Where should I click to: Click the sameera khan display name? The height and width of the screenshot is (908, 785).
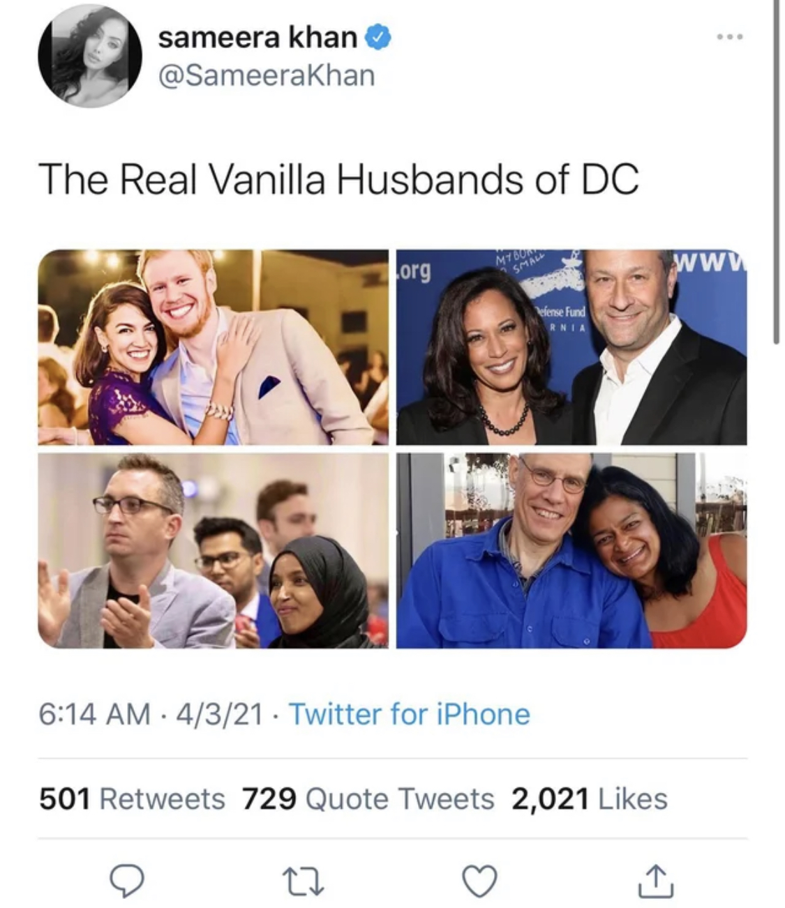click(257, 37)
